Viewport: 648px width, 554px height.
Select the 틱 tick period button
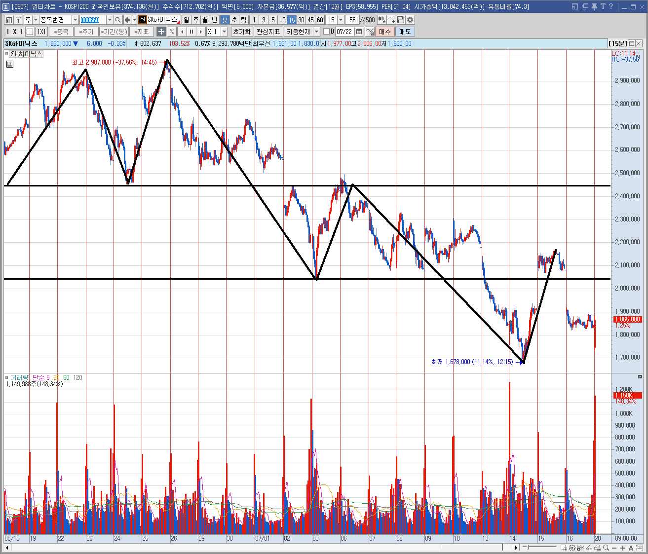[244, 20]
